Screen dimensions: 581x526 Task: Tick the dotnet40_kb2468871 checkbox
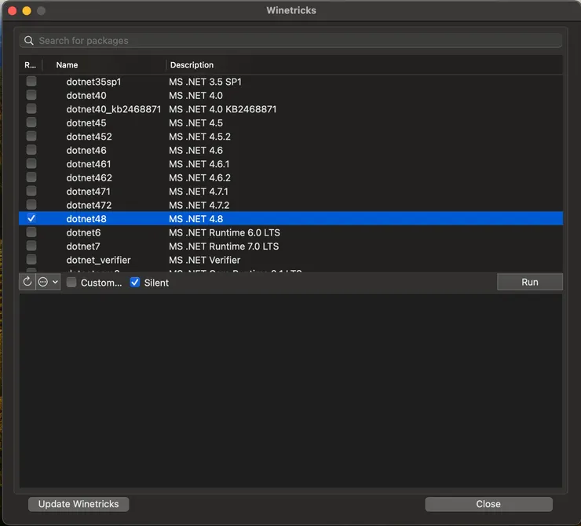(31, 108)
